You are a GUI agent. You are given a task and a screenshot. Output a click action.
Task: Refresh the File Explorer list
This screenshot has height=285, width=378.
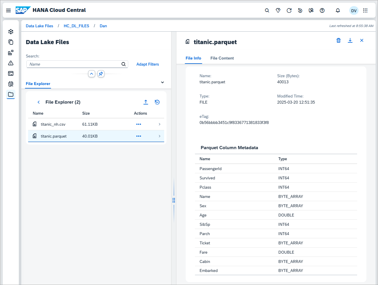coord(157,102)
